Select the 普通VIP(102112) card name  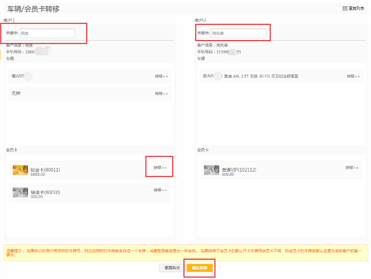[239, 170]
